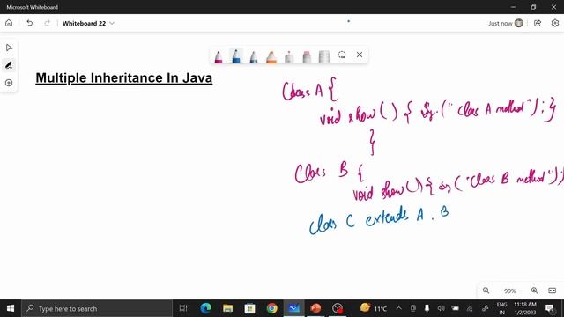Click the Multiple Inheritance In Java heading
The width and height of the screenshot is (564, 317).
tap(123, 78)
